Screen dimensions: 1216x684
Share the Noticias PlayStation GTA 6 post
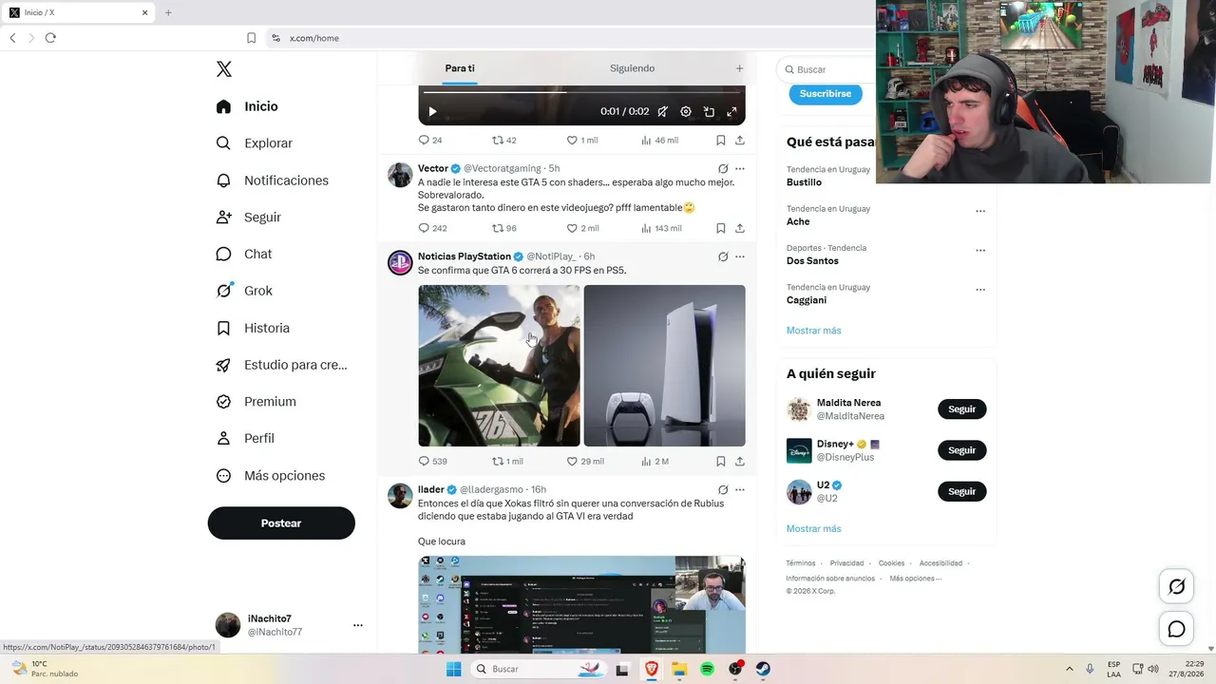[x=740, y=462]
